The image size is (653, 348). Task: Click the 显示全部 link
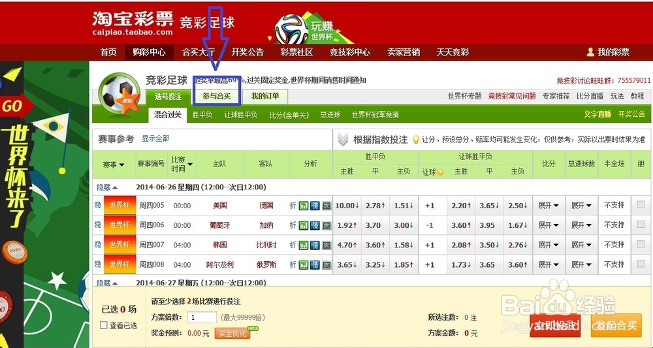pyautogui.click(x=156, y=138)
